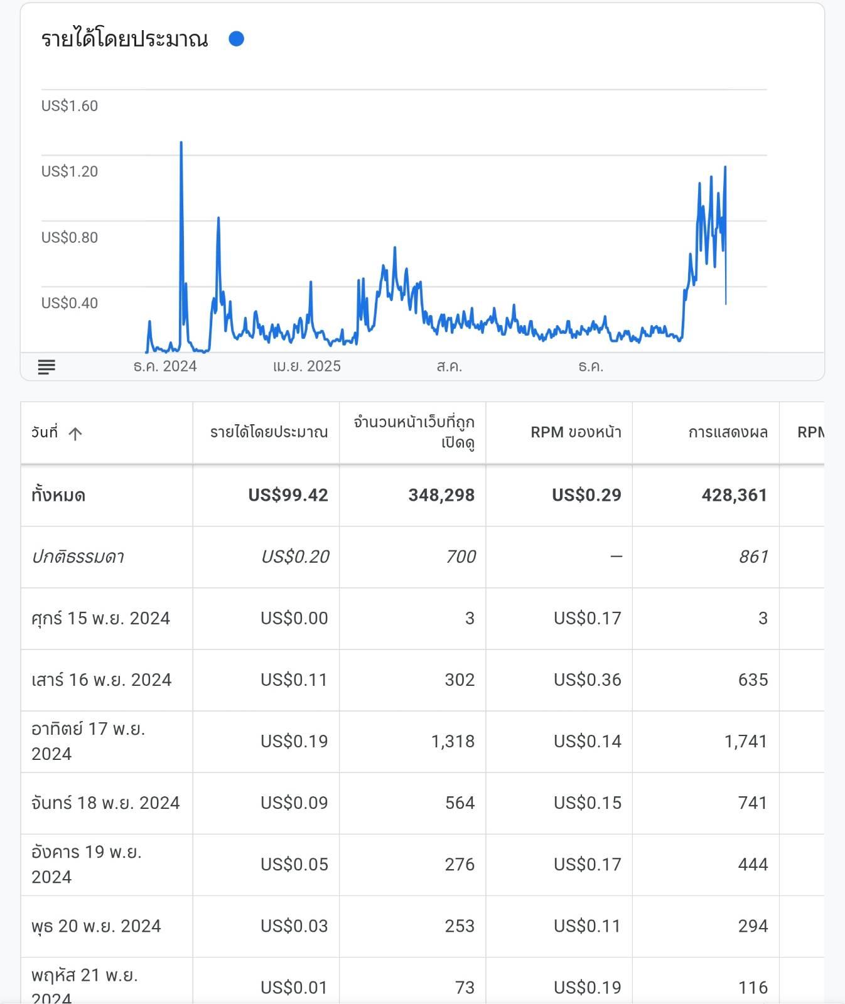This screenshot has height=1004, width=845.
Task: Click revenue US$0.01 in the 21 พ.ย. row
Action: pyautogui.click(x=294, y=987)
